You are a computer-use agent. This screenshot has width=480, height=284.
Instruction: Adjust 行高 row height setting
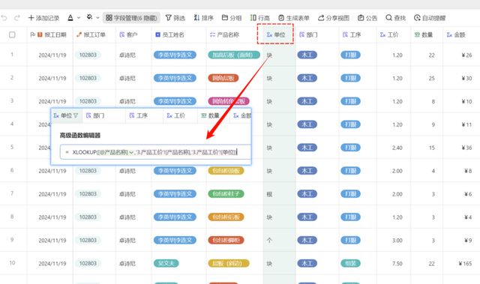260,18
